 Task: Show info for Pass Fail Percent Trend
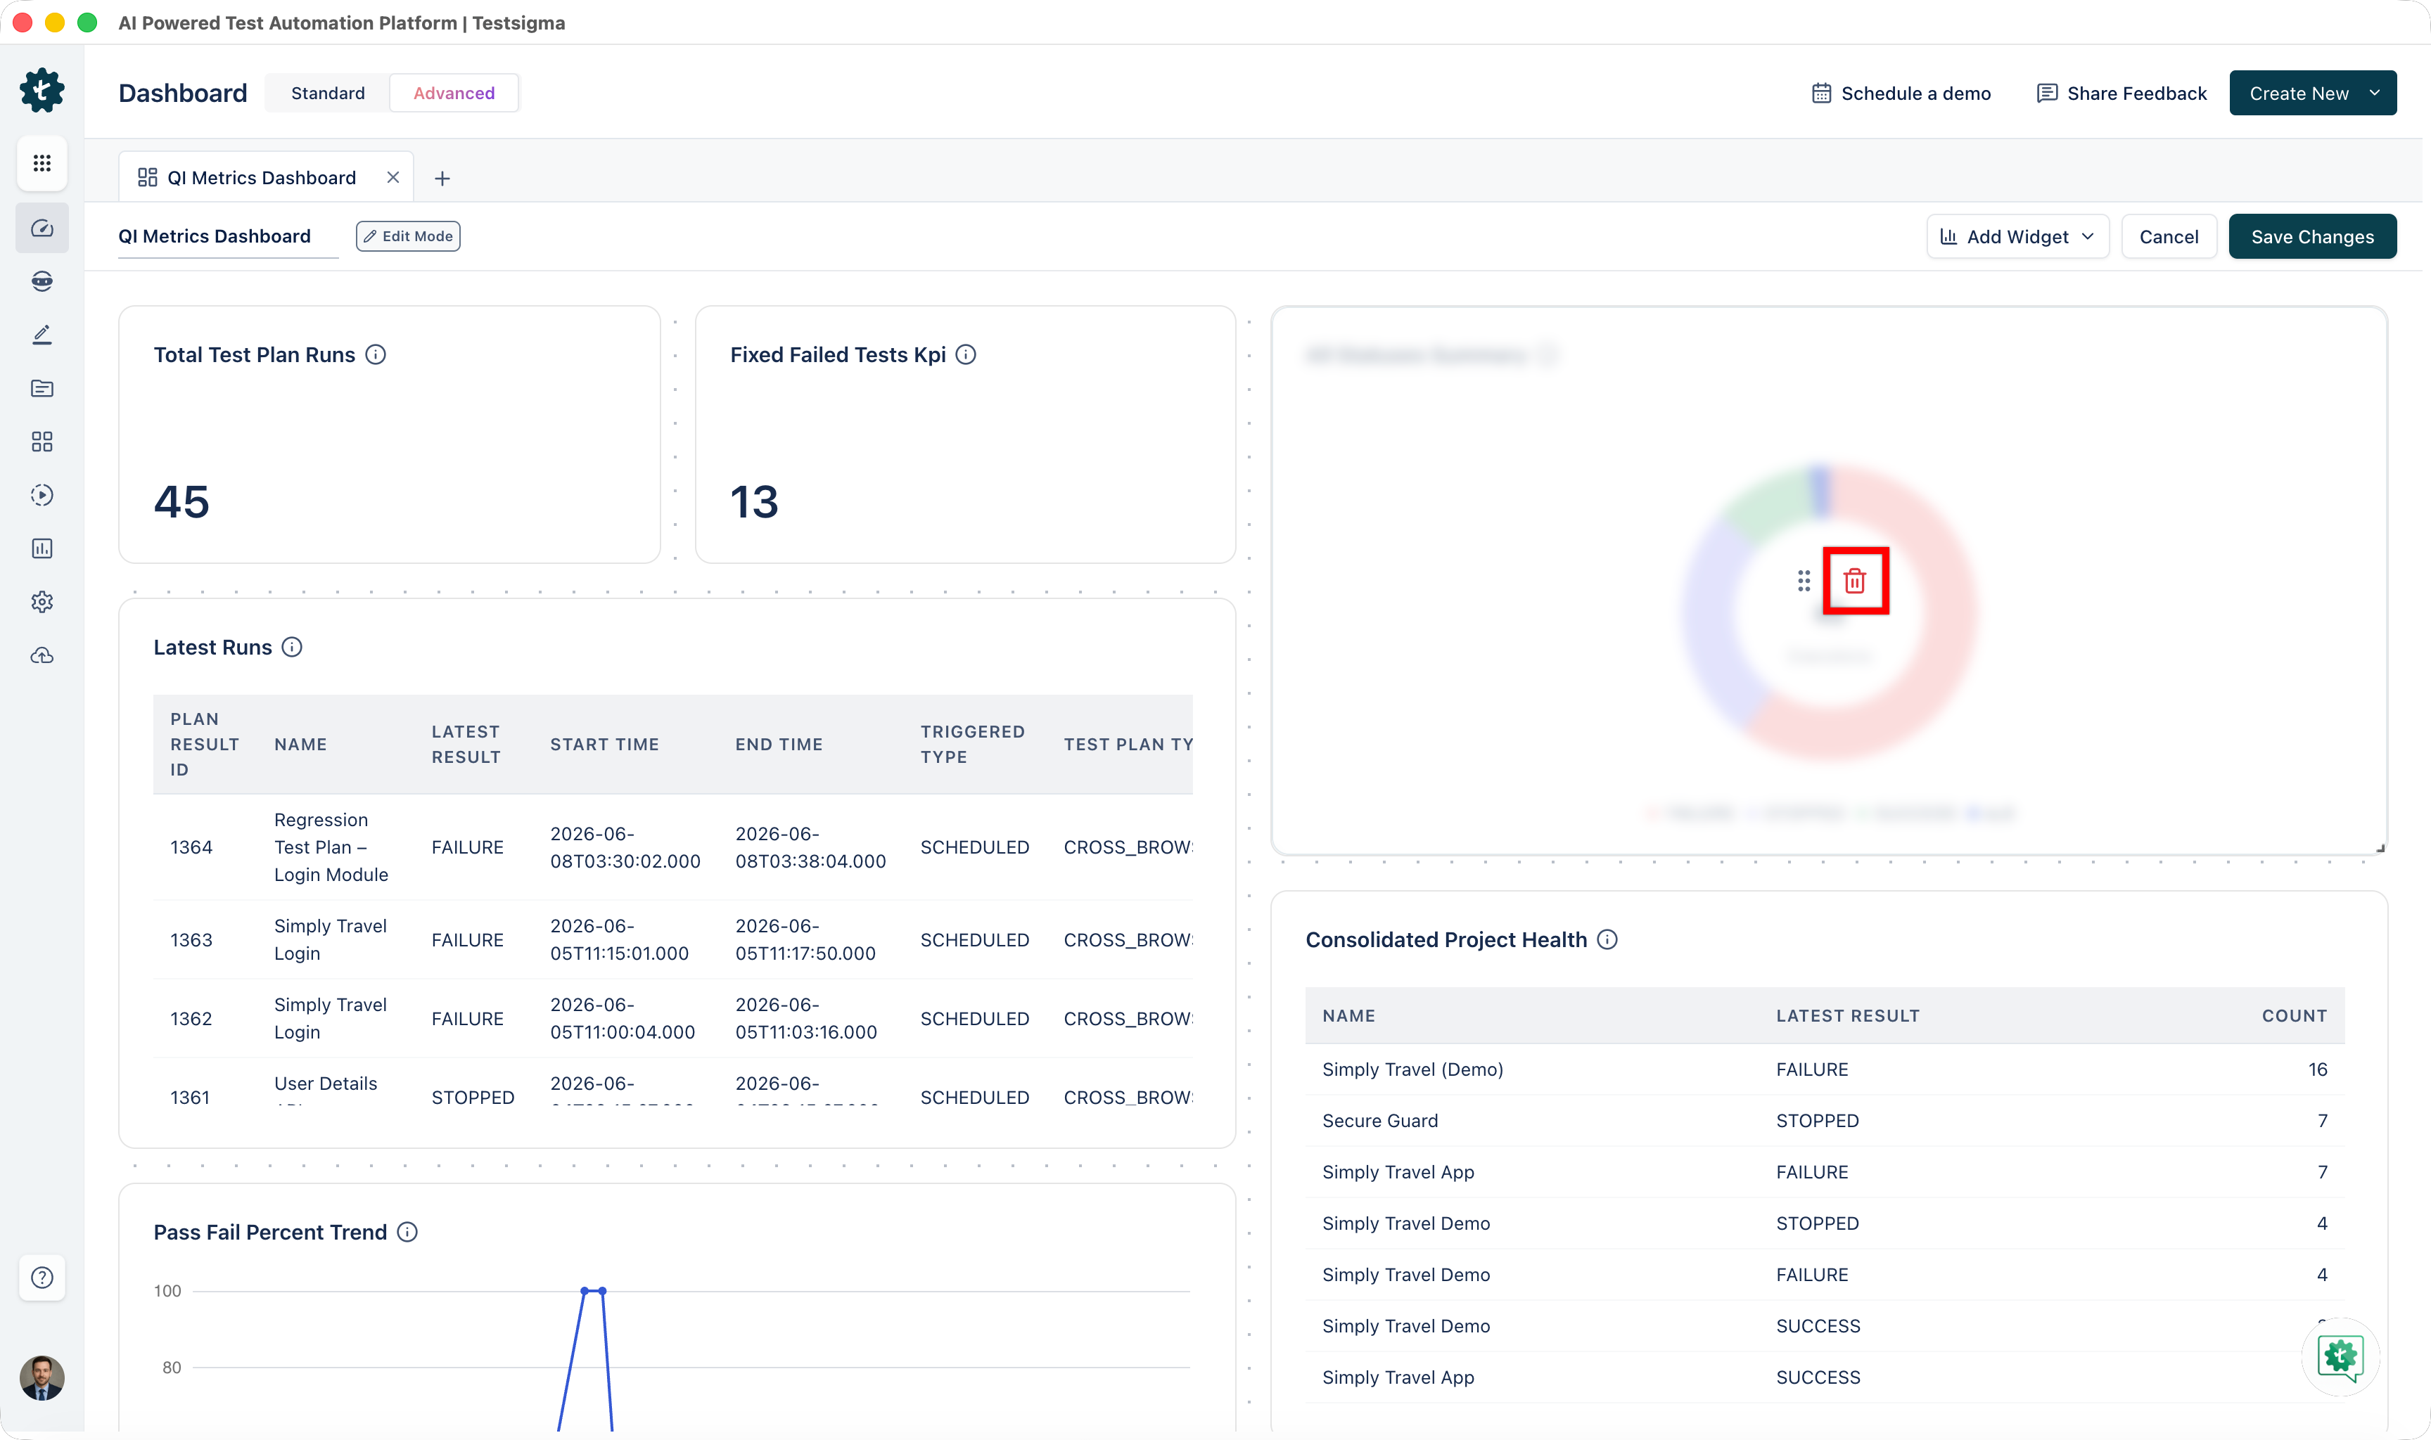[407, 1233]
